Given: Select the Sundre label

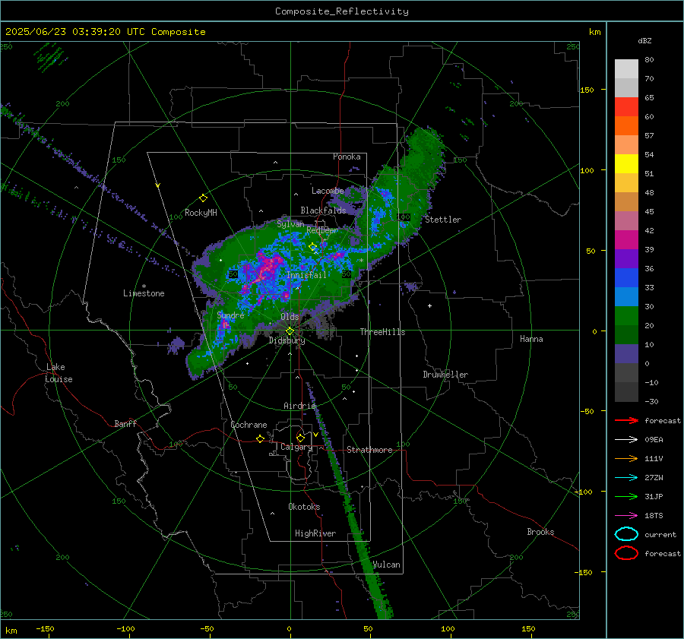Looking at the screenshot, I should point(230,315).
